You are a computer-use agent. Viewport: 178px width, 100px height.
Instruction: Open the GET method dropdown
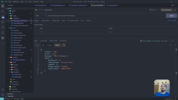41,16
